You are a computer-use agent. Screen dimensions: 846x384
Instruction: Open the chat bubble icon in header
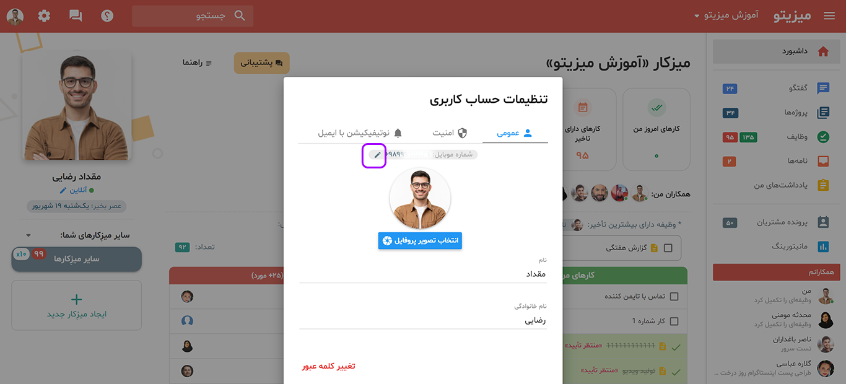tap(76, 16)
